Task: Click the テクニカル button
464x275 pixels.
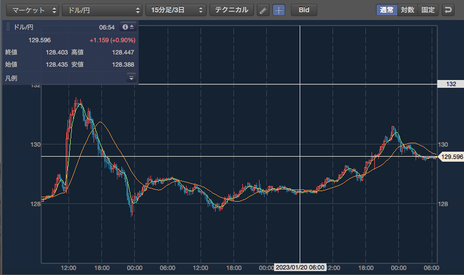Action: (x=231, y=10)
